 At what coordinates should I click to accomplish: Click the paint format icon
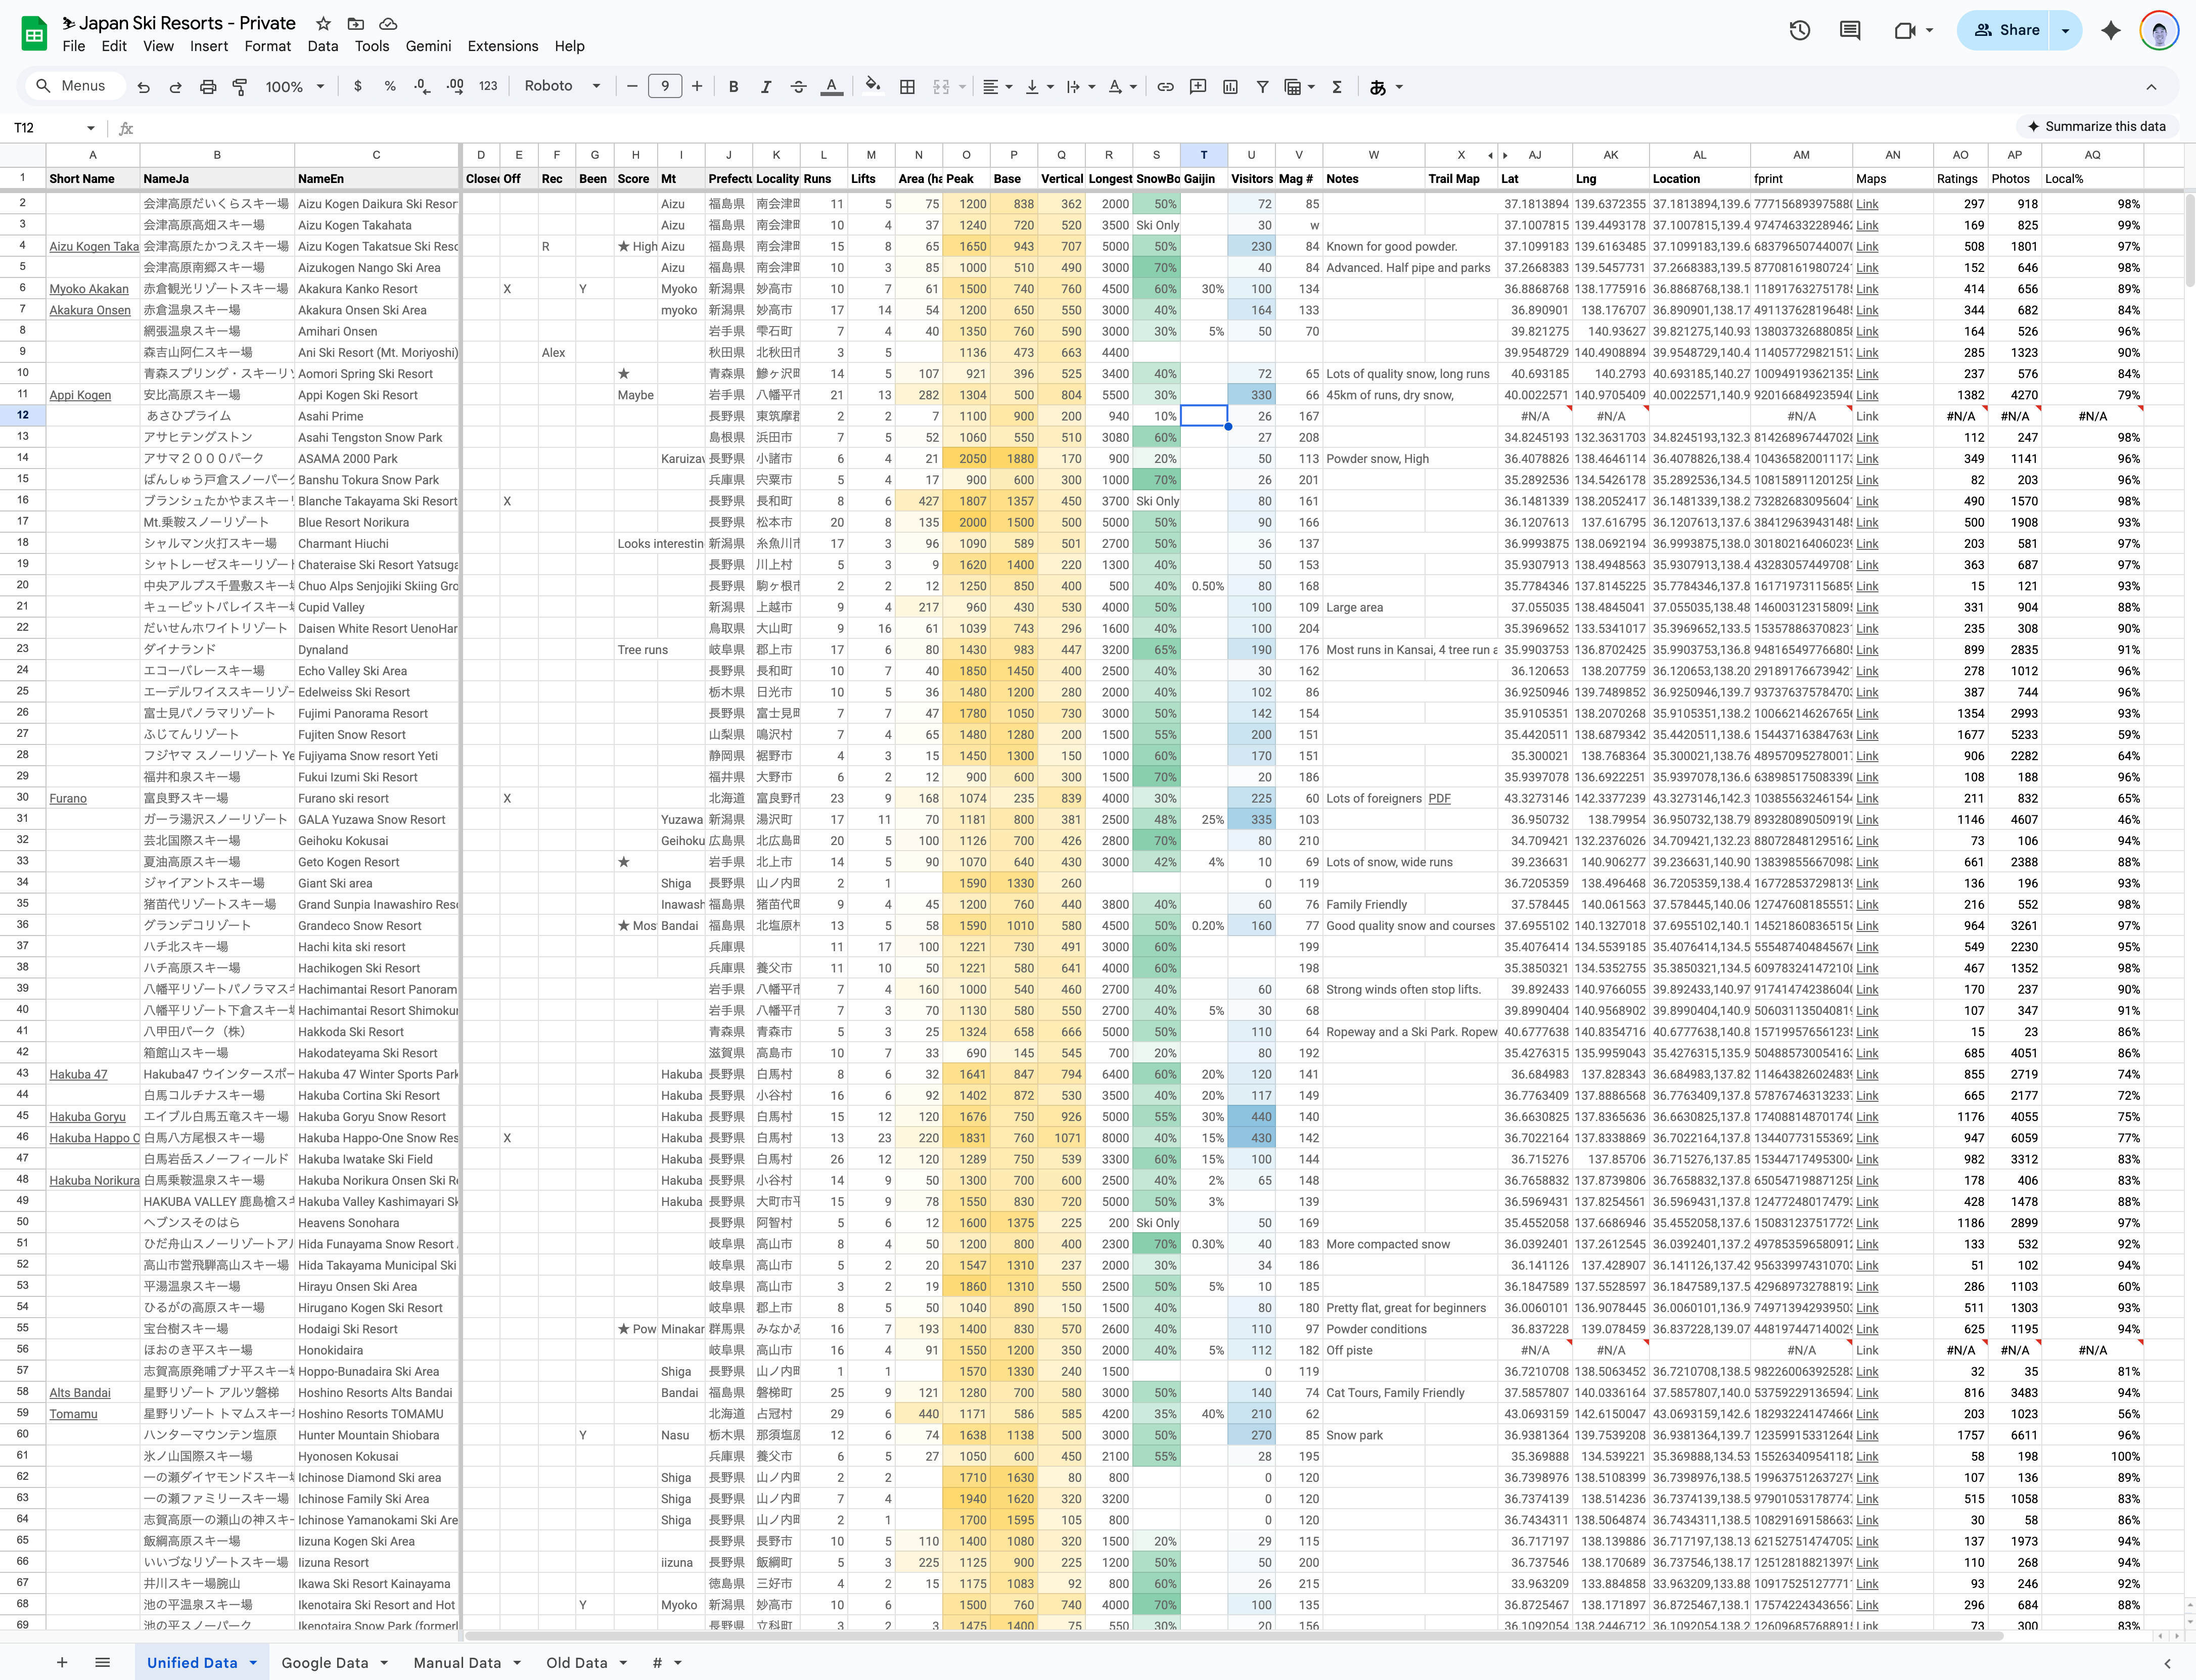240,87
